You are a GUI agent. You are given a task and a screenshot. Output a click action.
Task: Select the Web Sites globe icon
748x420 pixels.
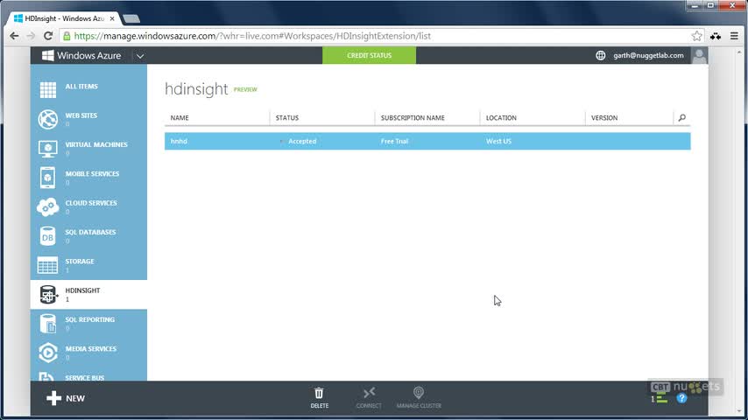(47, 119)
